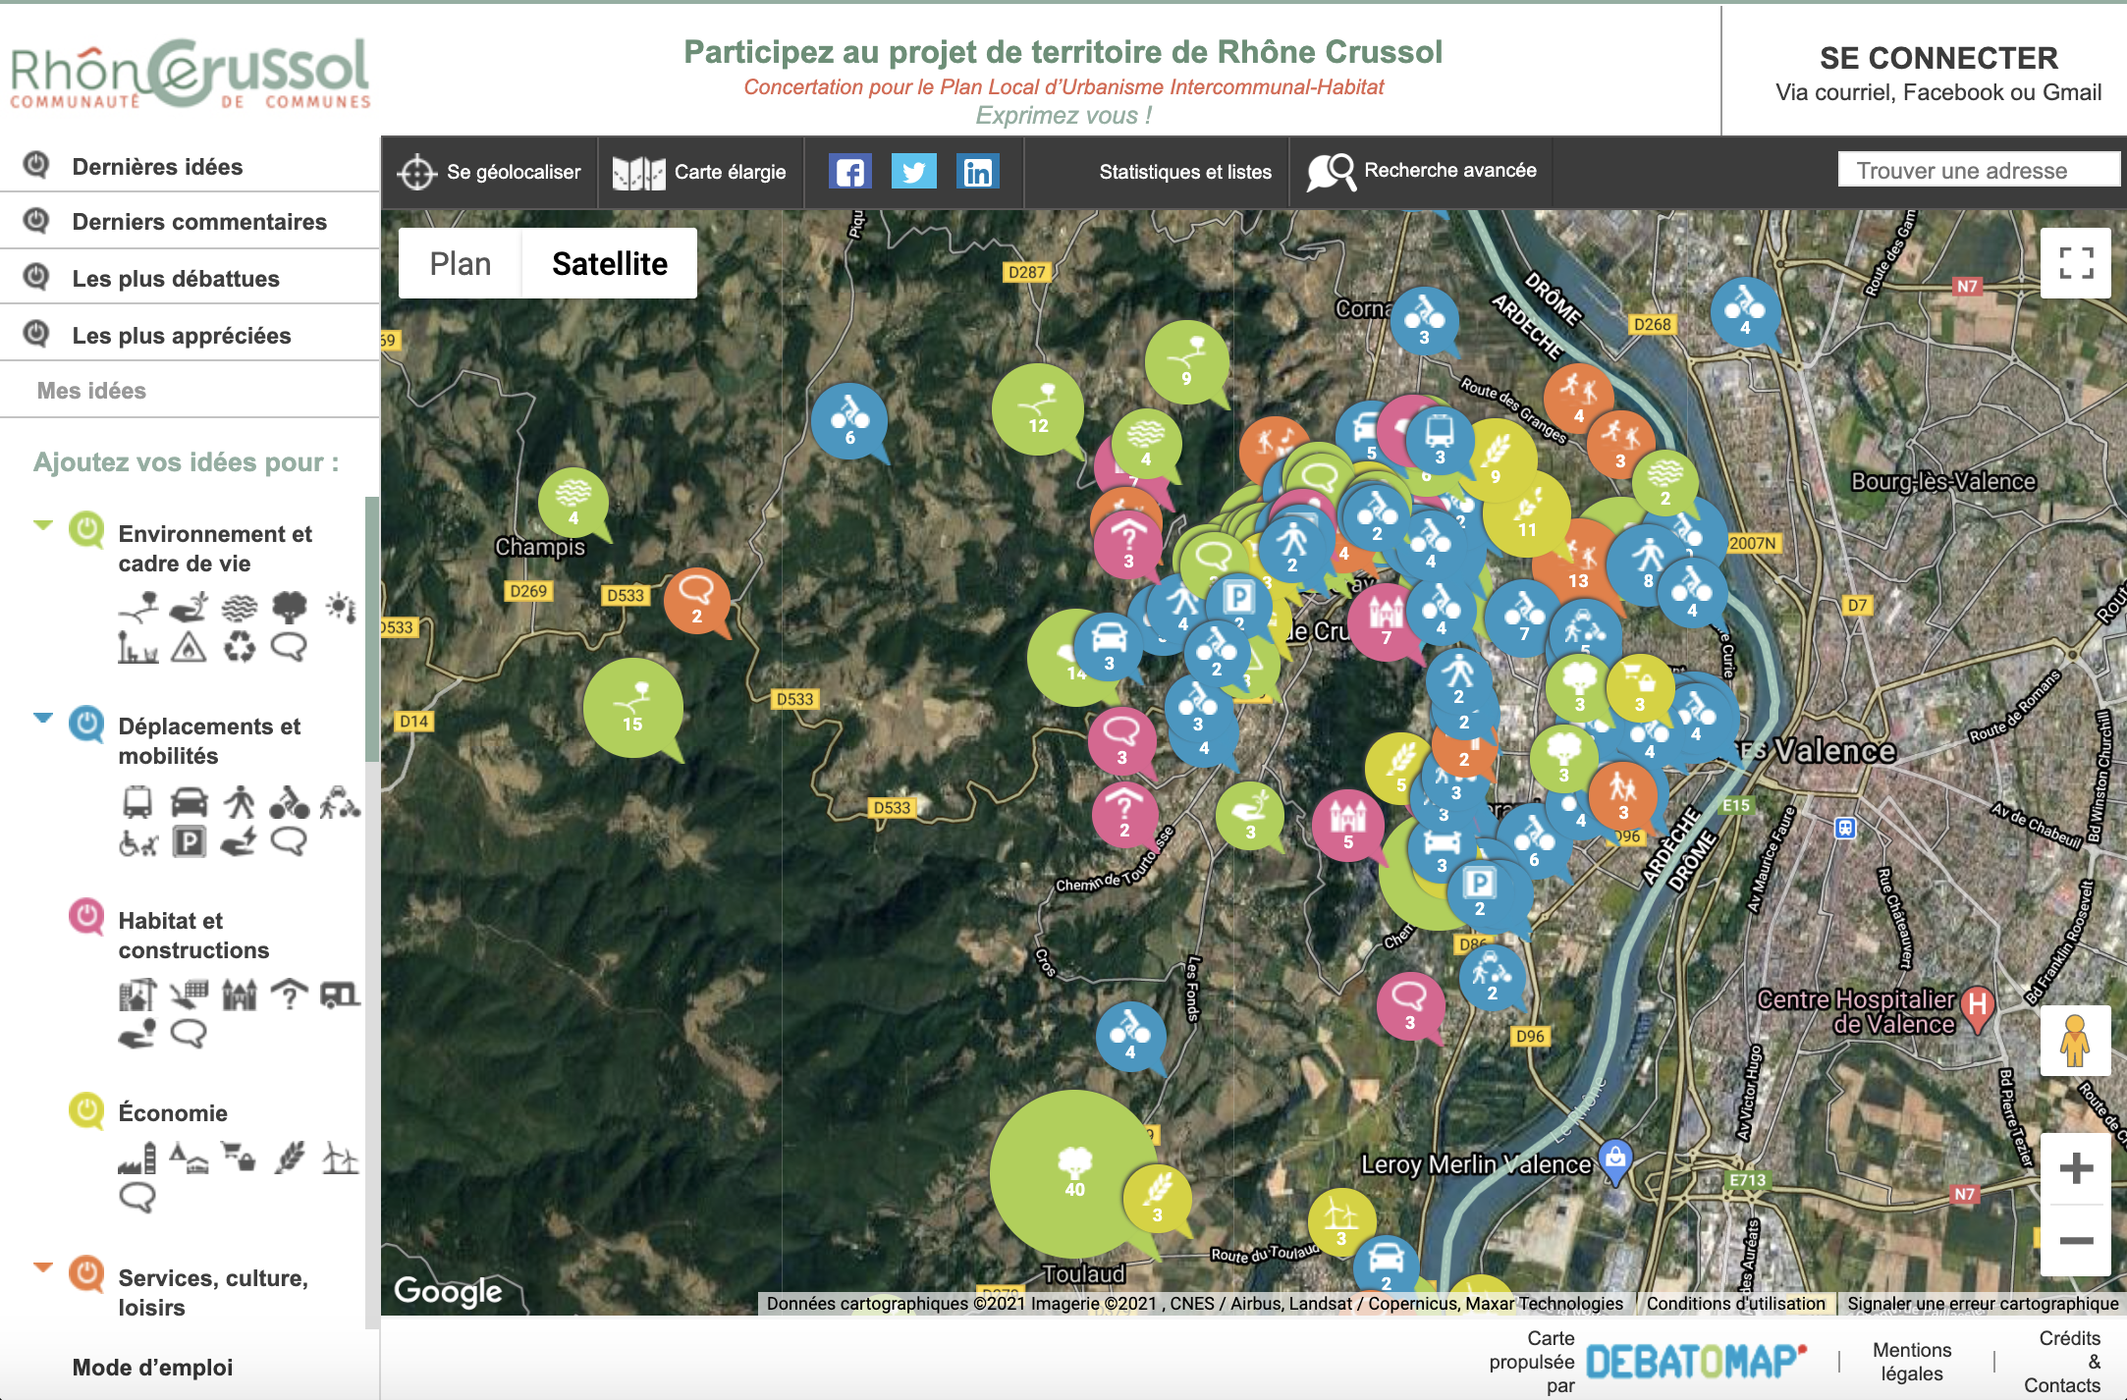
Task: Collapse the Environnement et cadre de vie section
Action: [x=42, y=524]
